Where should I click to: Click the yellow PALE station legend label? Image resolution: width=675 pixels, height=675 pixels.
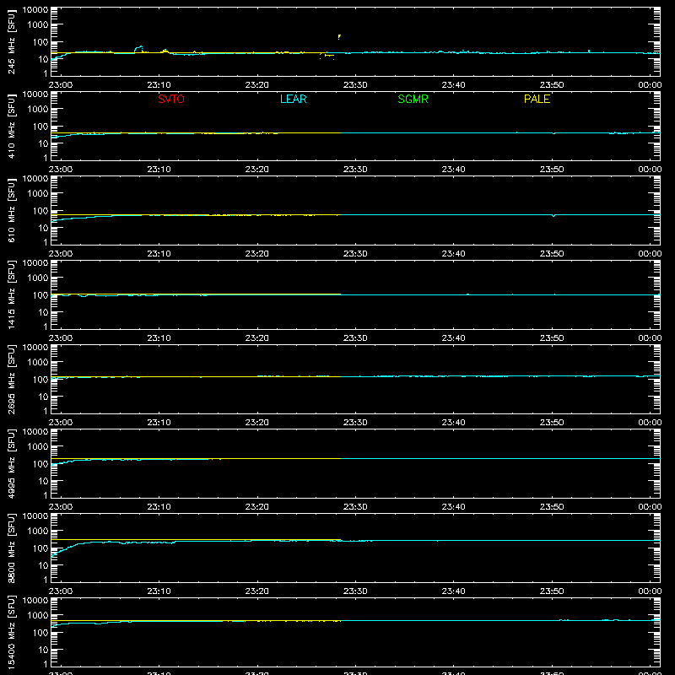537,99
